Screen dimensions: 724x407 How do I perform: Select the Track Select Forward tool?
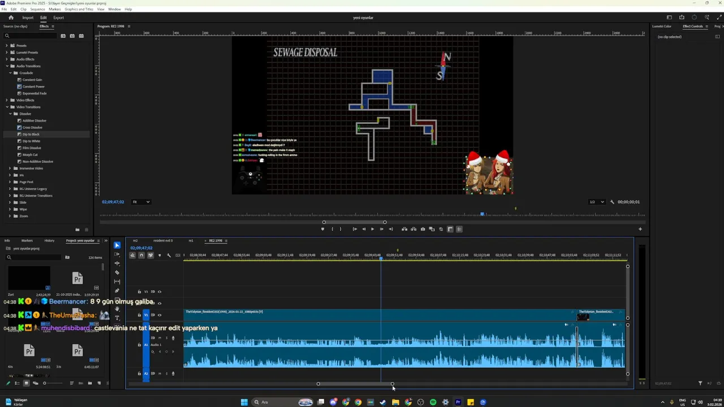117,254
